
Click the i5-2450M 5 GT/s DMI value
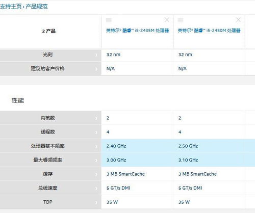(x=190, y=188)
